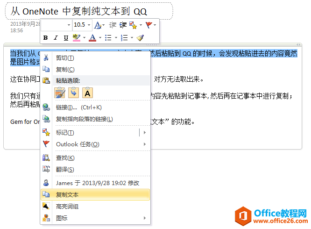Choose 高亮词组 from context menu

pyautogui.click(x=95, y=207)
